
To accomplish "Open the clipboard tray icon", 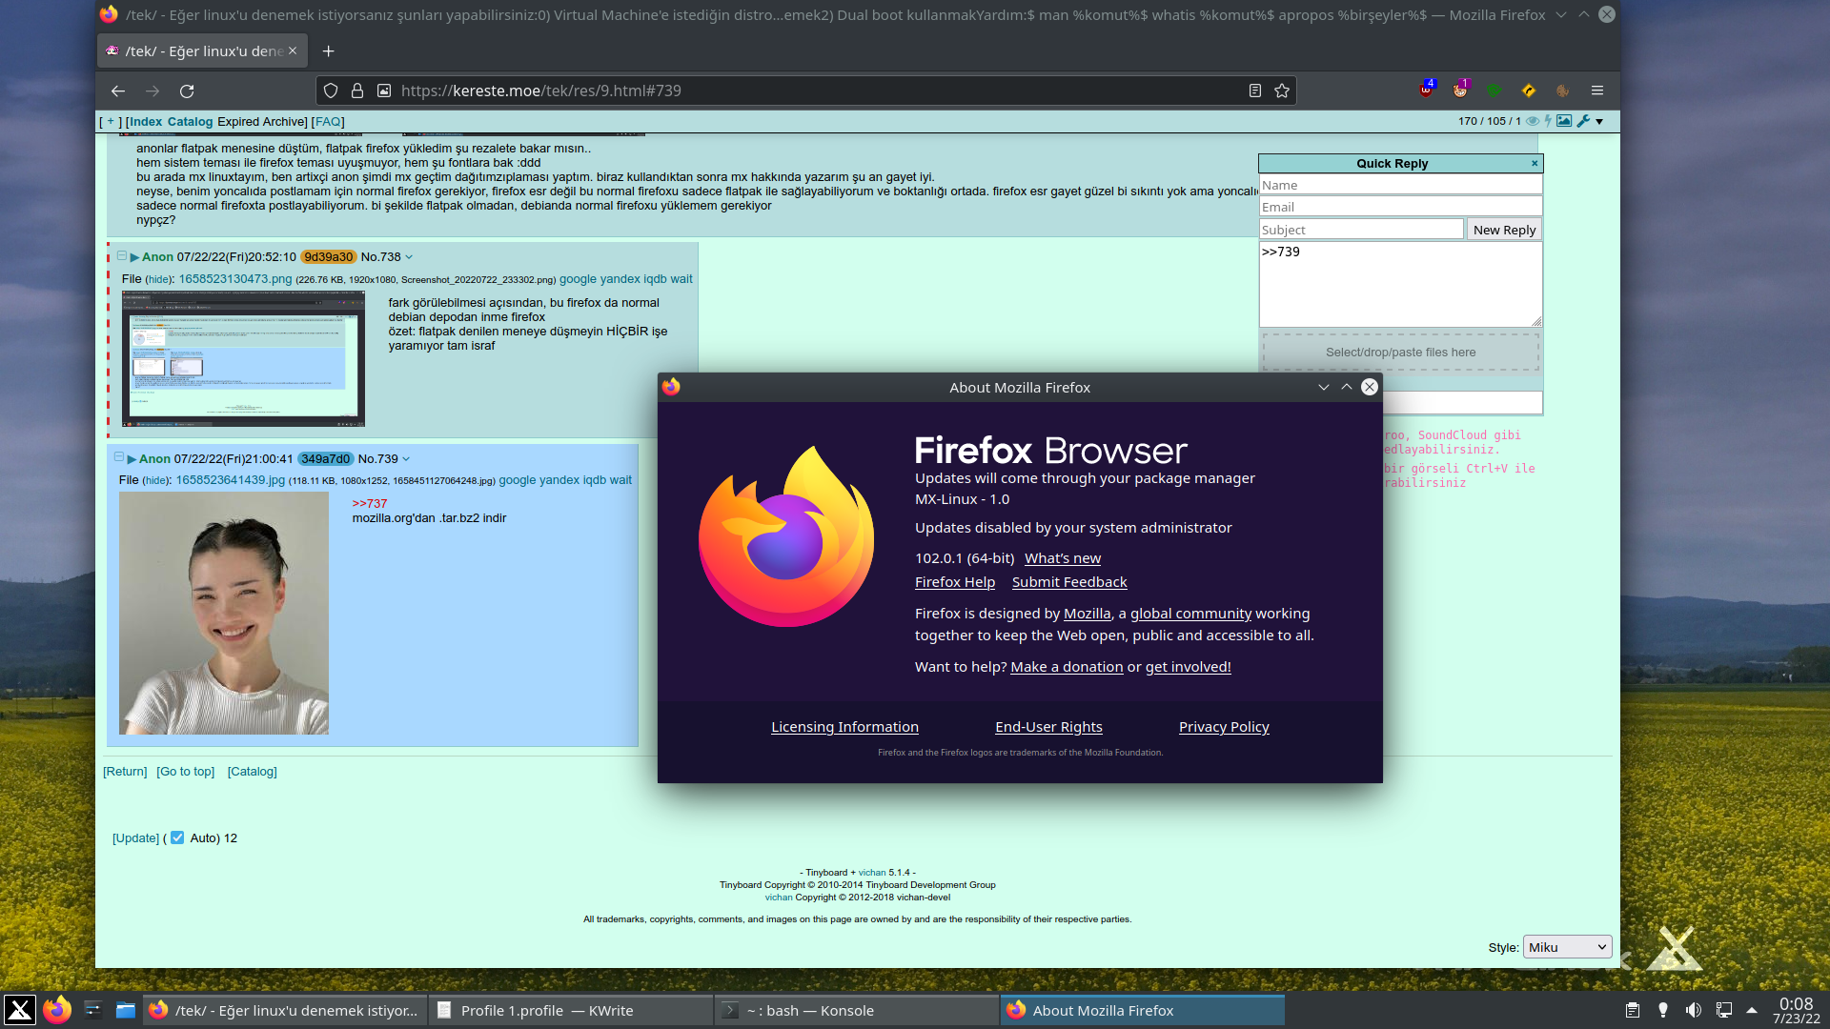I will coord(1632,1010).
